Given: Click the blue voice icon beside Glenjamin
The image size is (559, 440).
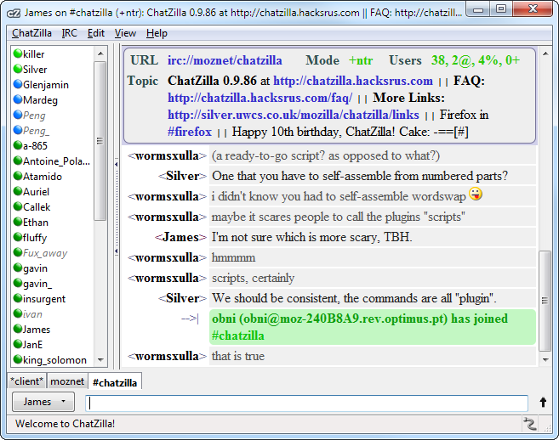Looking at the screenshot, I should point(17,85).
